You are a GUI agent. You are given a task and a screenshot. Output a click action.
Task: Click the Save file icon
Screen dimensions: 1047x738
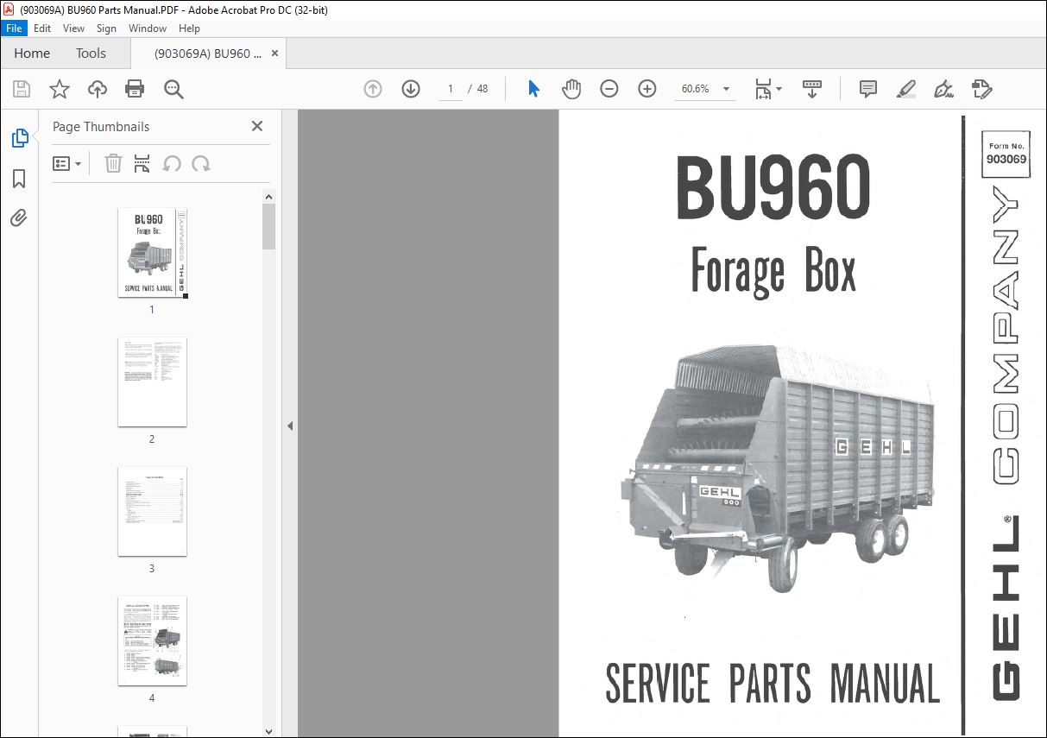click(22, 89)
